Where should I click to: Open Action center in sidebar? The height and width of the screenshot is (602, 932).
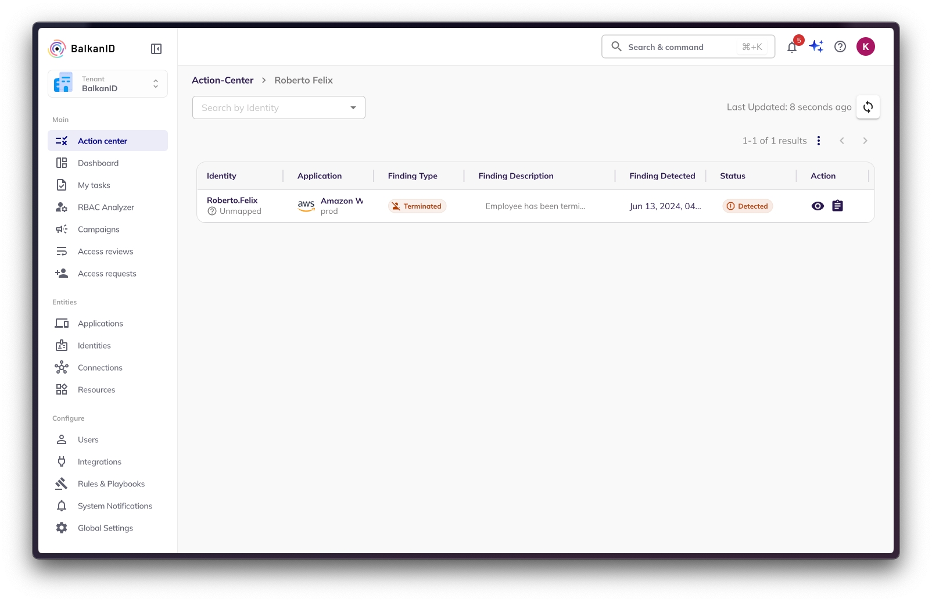[107, 141]
